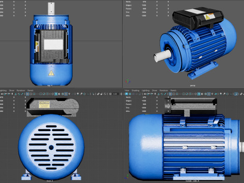Switch front view panel to wireframe shading
This screenshot has height=183, width=244.
click(x=52, y=94)
